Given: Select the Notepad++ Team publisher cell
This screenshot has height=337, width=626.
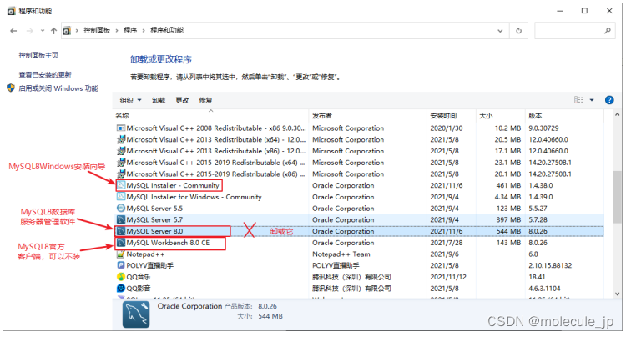Looking at the screenshot, I should (341, 254).
